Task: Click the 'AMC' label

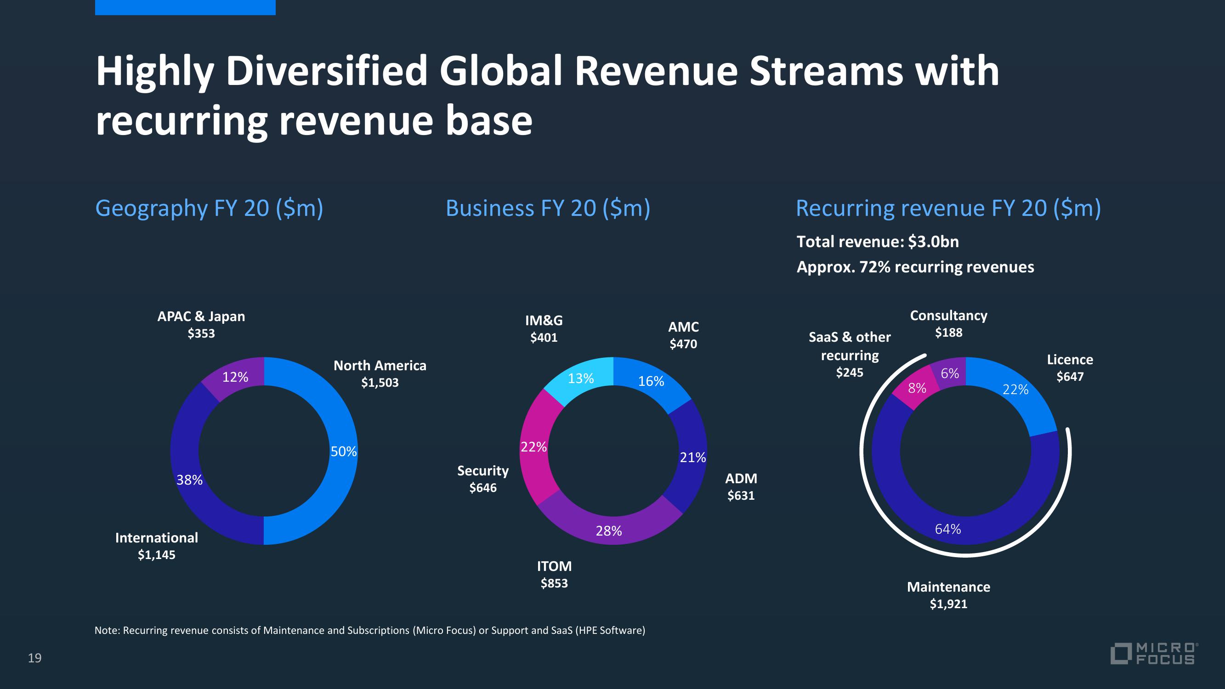Action: pos(683,327)
